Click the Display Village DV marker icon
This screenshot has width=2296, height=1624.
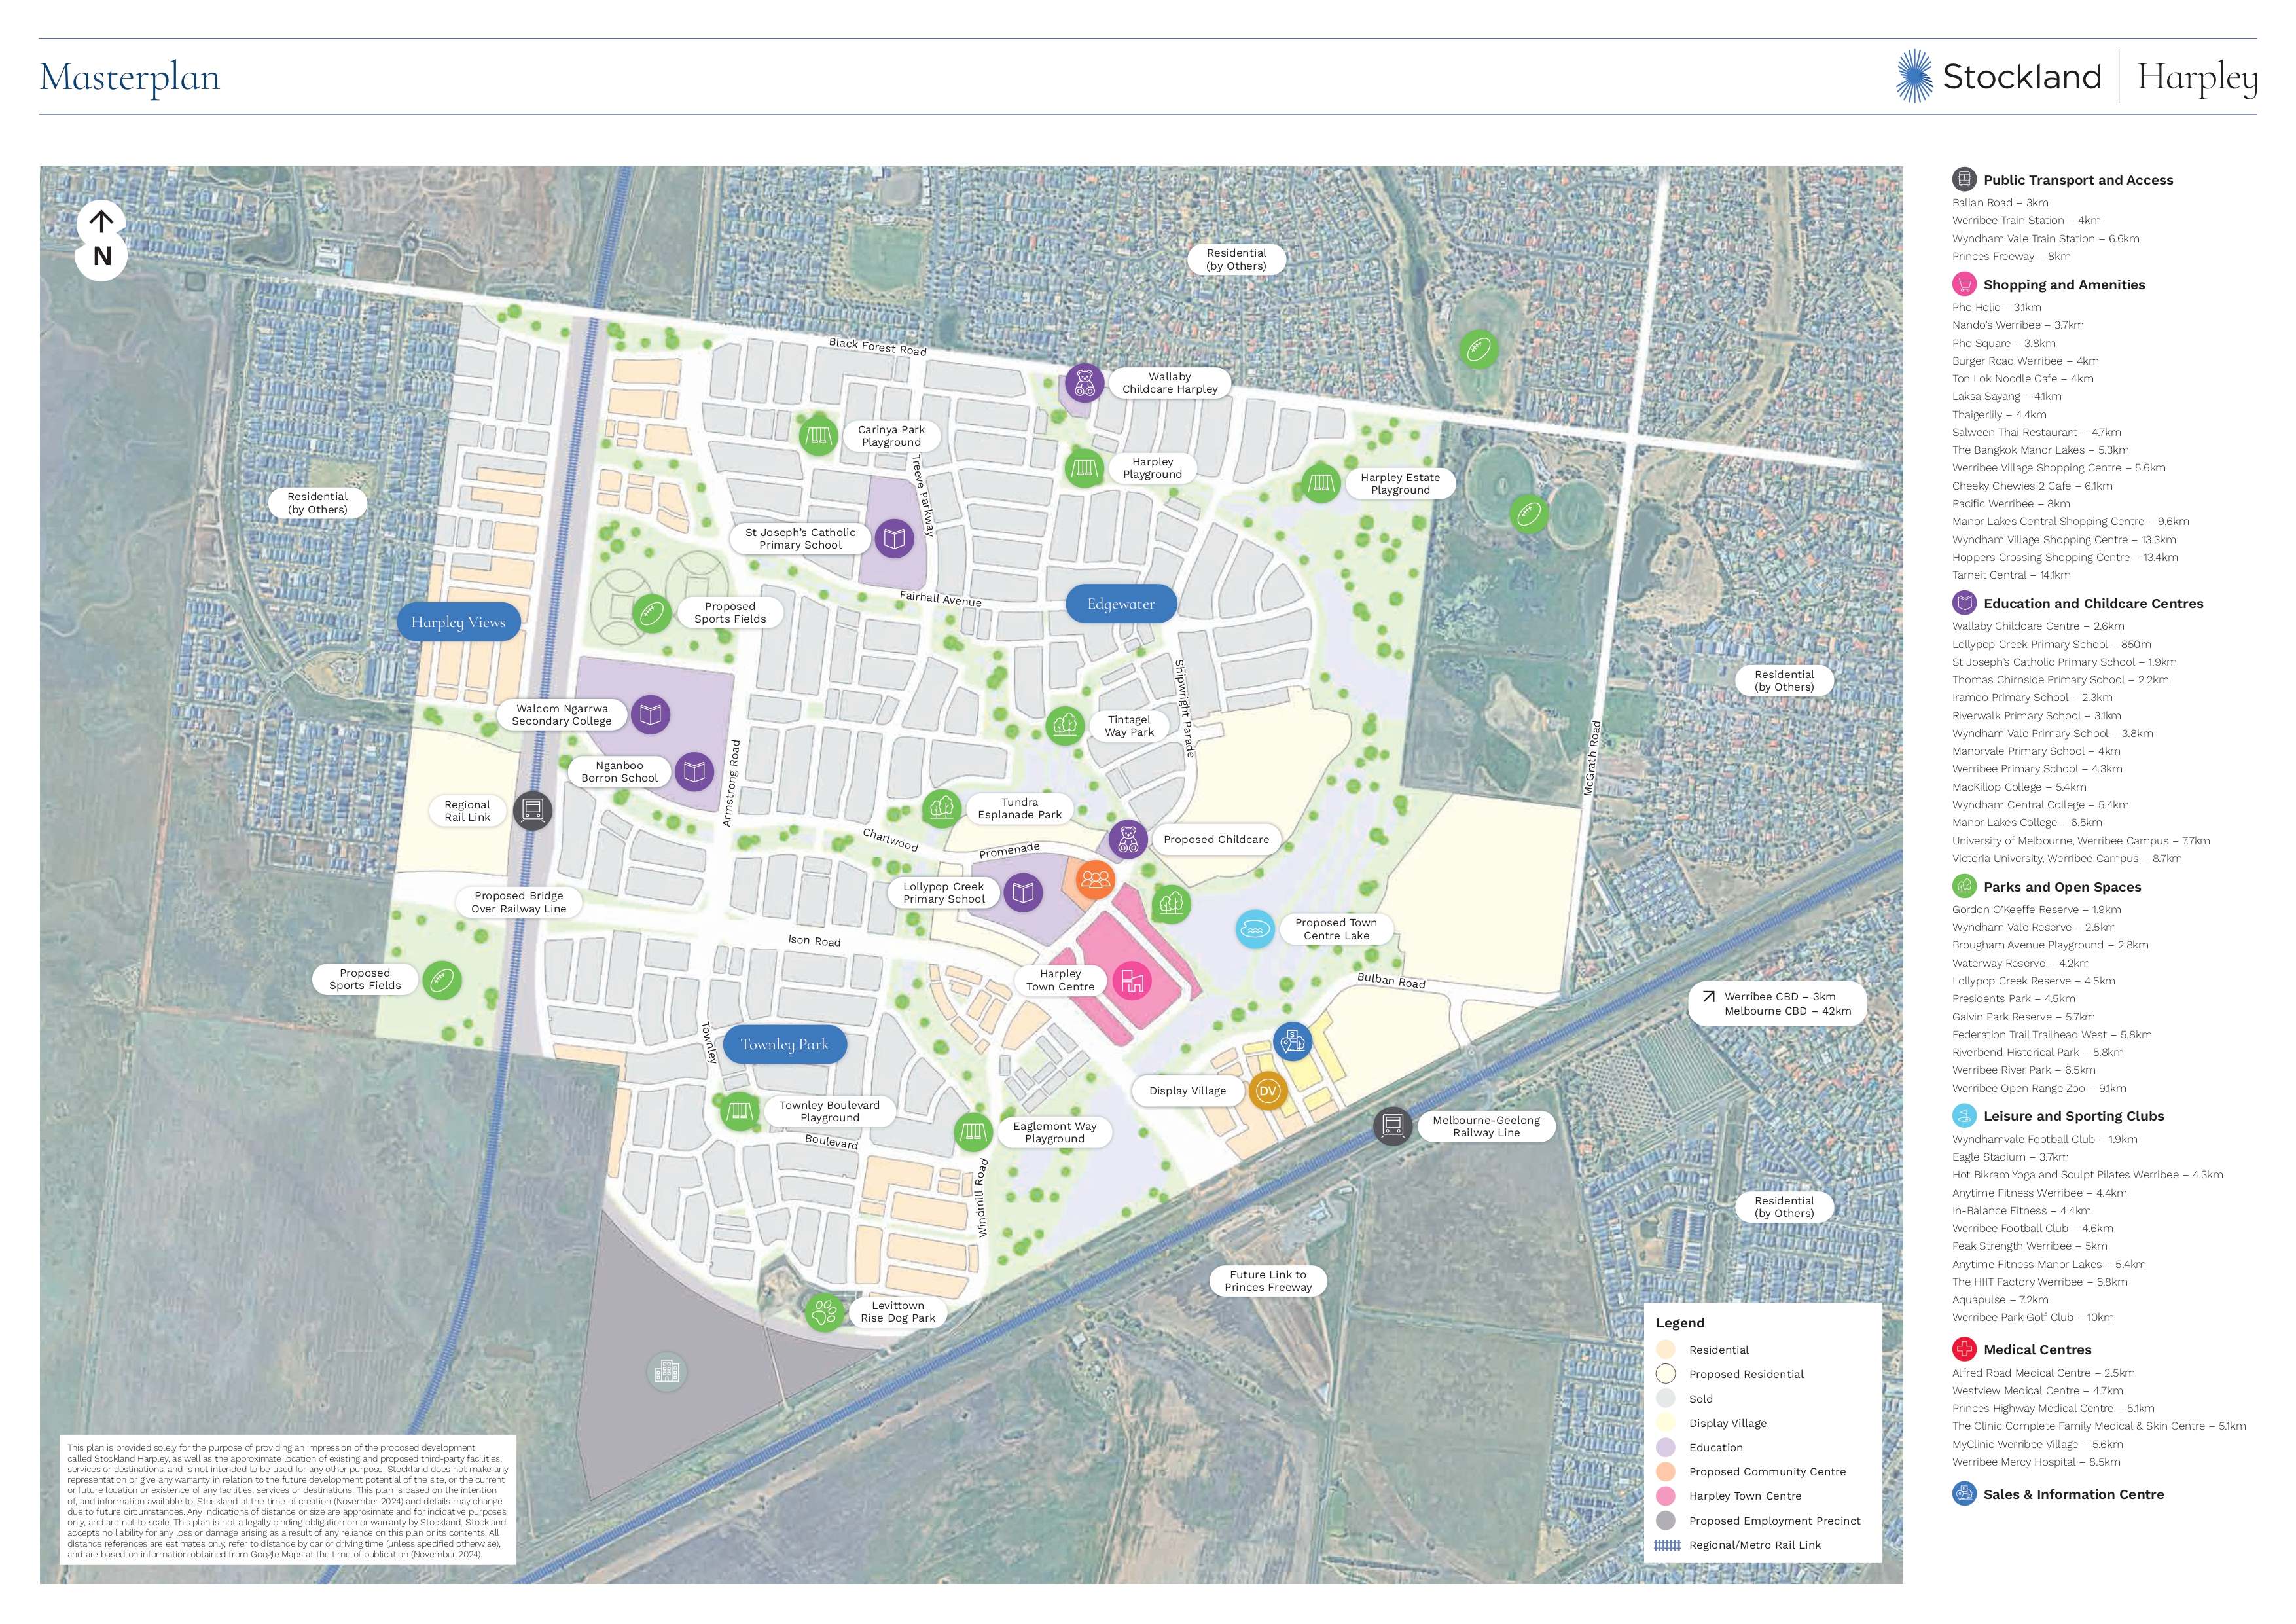pos(1267,1090)
